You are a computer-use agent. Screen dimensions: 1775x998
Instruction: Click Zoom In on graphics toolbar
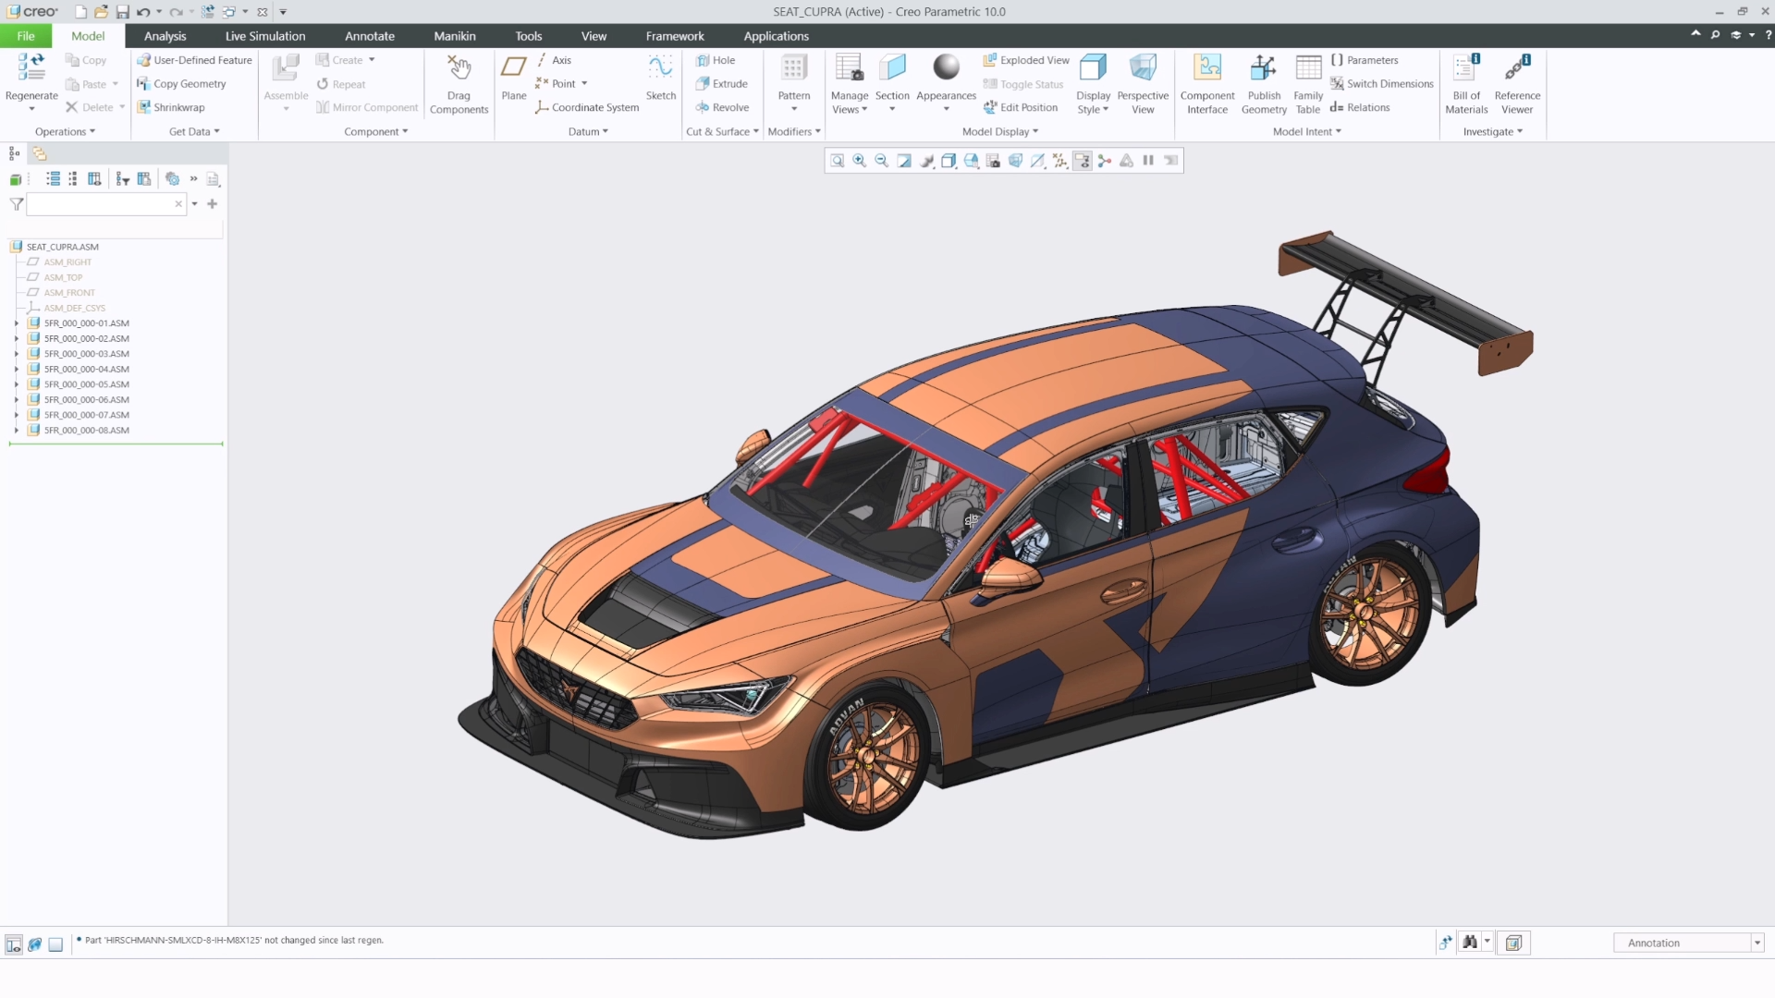(860, 161)
